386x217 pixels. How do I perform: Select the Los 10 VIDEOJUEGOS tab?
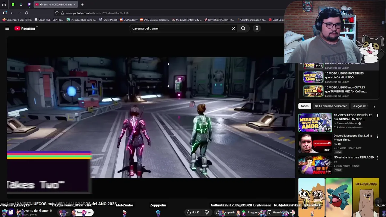click(56, 5)
